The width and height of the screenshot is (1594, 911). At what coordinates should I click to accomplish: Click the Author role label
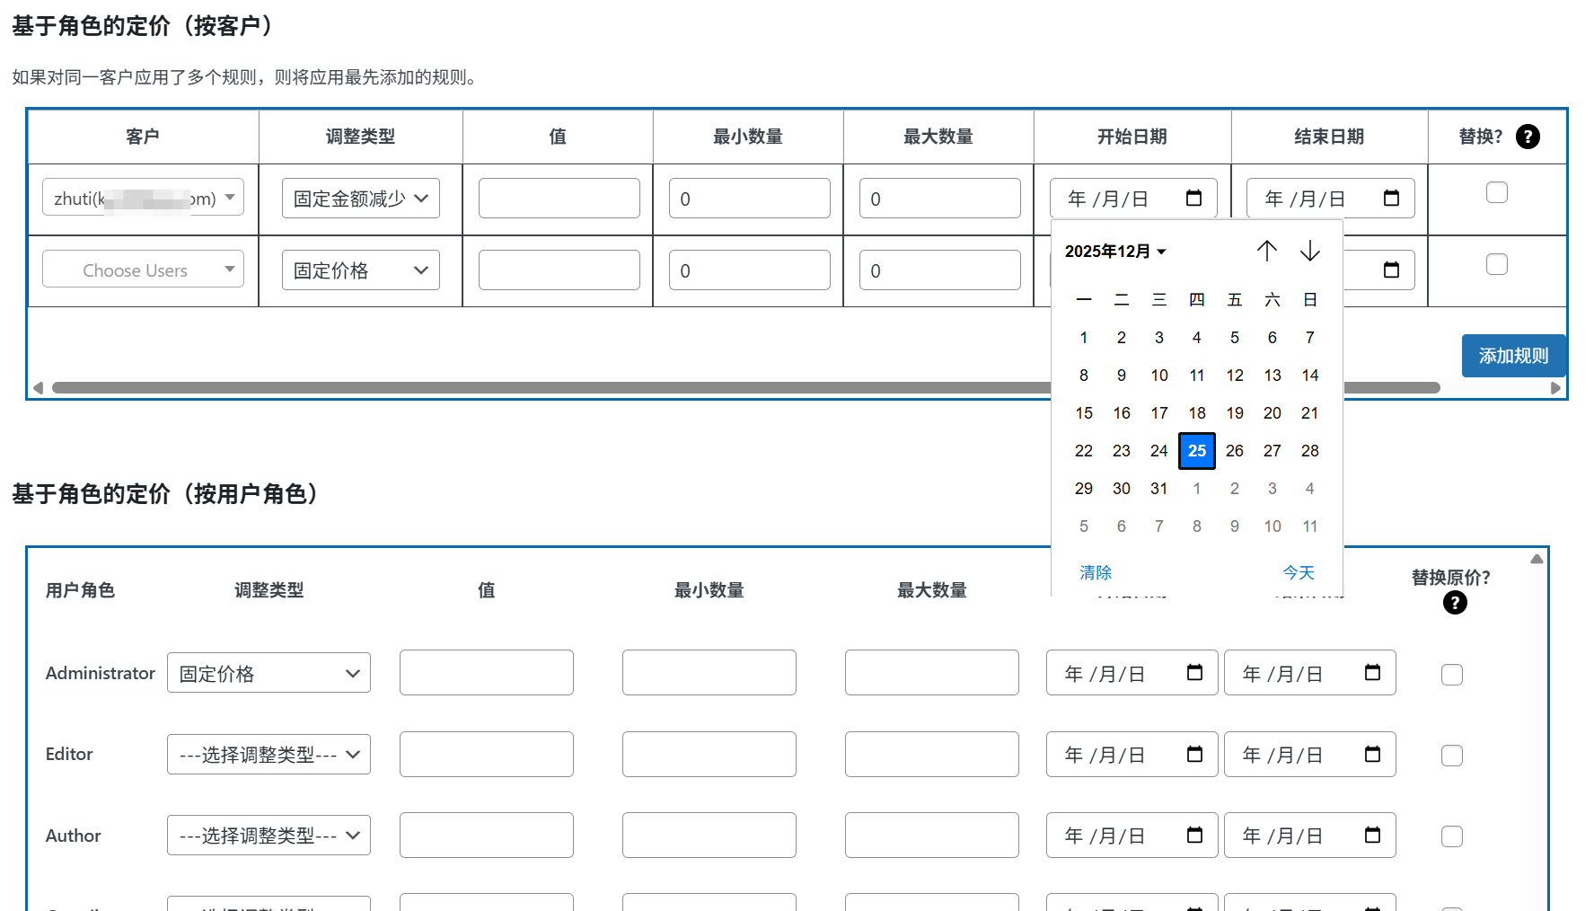[73, 836]
